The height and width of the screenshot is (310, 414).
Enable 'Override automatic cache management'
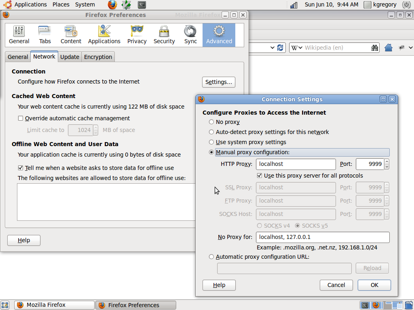coord(21,118)
